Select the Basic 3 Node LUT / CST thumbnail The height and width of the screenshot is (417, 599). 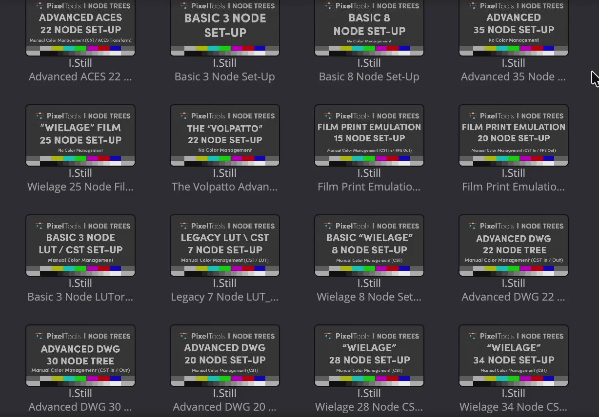(x=80, y=246)
